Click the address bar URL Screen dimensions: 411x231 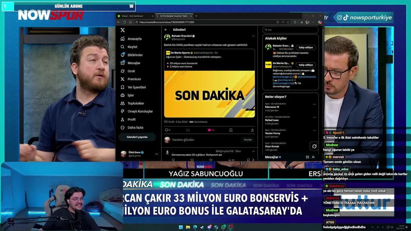point(167,22)
